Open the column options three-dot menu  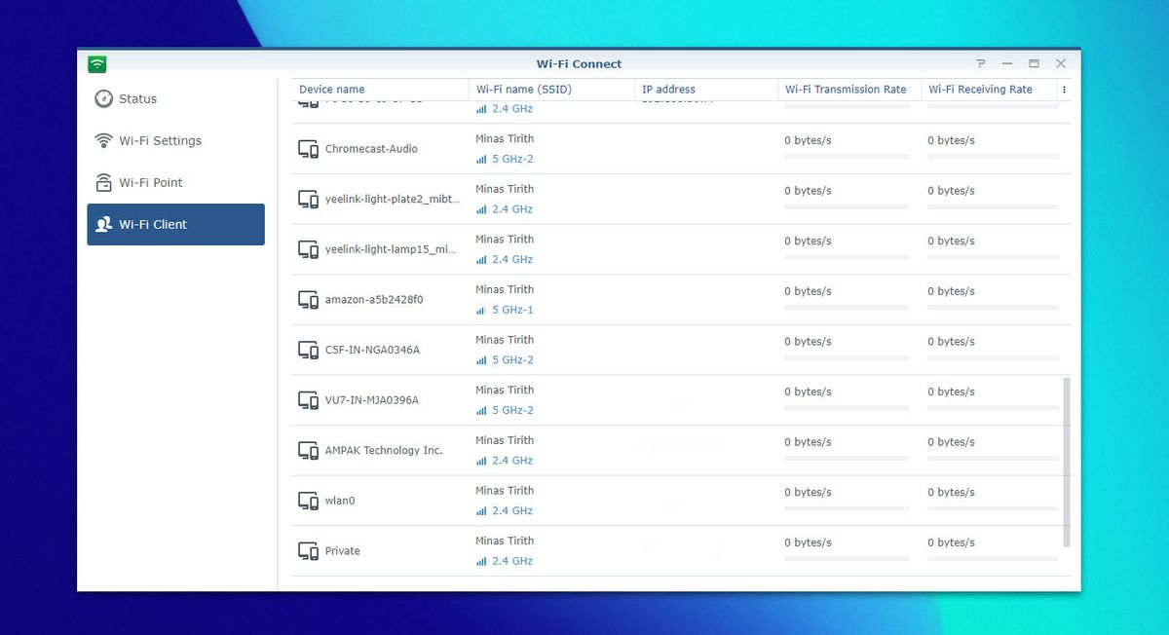1064,90
